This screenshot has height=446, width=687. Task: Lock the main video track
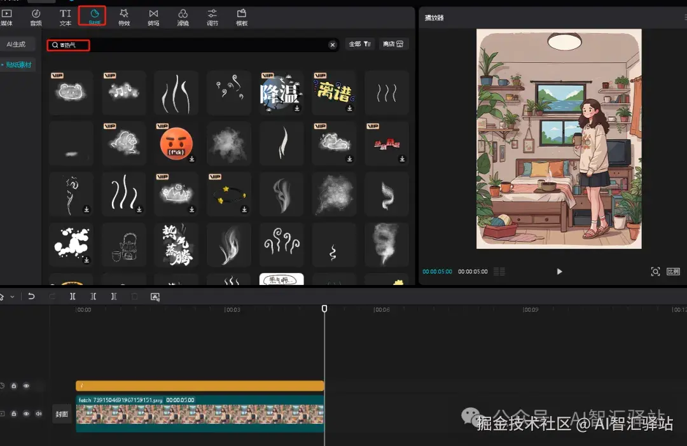pos(14,414)
